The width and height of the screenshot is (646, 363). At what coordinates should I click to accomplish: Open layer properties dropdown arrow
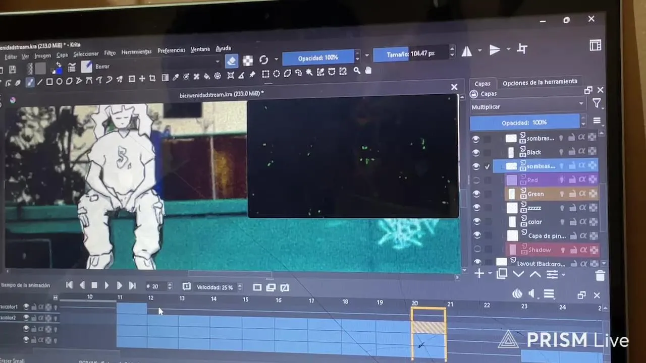coord(563,275)
